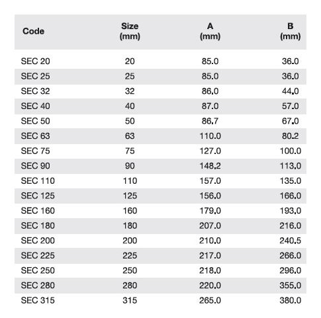Click the 86.7 value for SEC 50
The height and width of the screenshot is (318, 321).
click(210, 121)
